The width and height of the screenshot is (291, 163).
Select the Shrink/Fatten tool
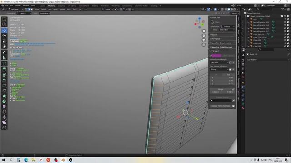4,117
